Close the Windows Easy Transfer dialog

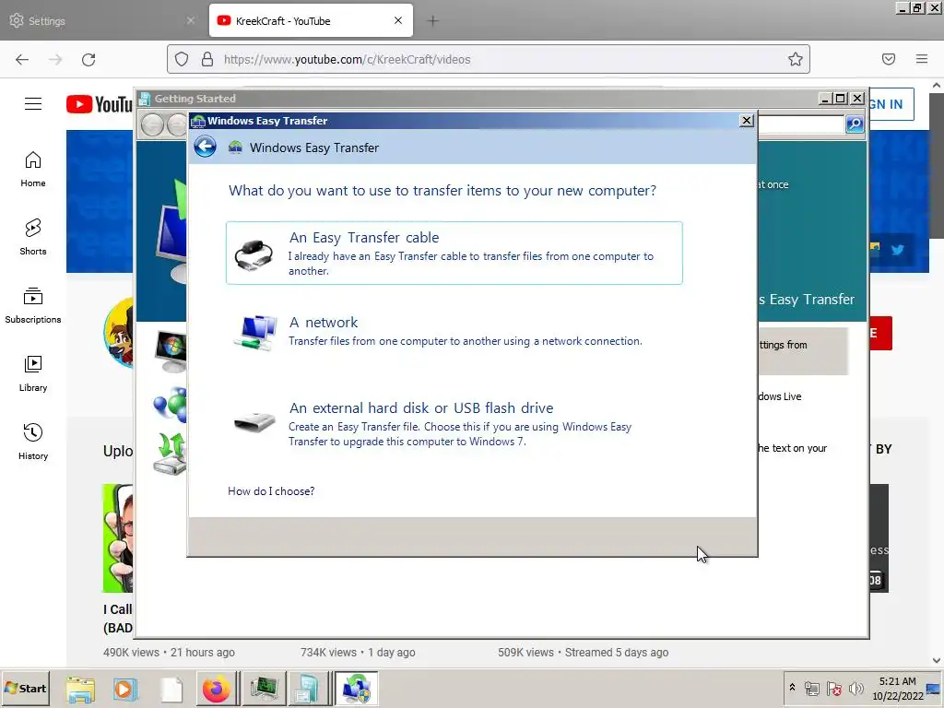pyautogui.click(x=747, y=121)
